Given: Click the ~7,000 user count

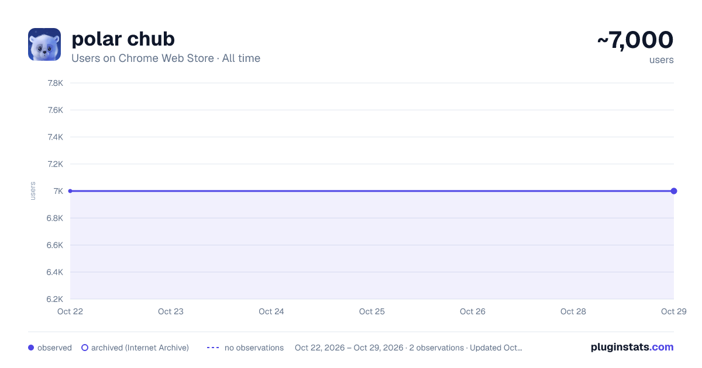Looking at the screenshot, I should [x=635, y=40].
